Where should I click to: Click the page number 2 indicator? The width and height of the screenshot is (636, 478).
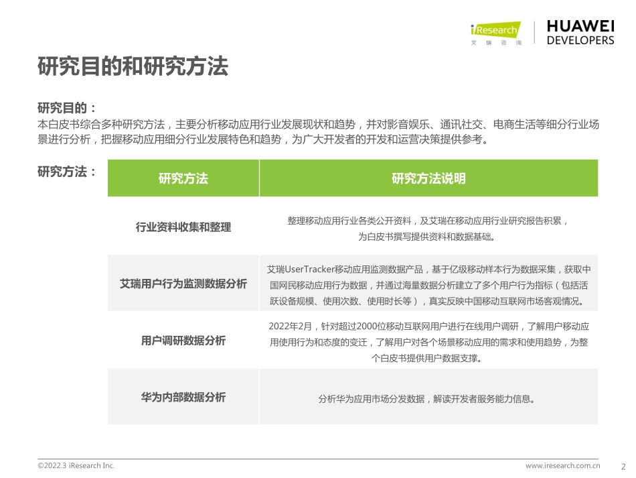[x=624, y=467]
